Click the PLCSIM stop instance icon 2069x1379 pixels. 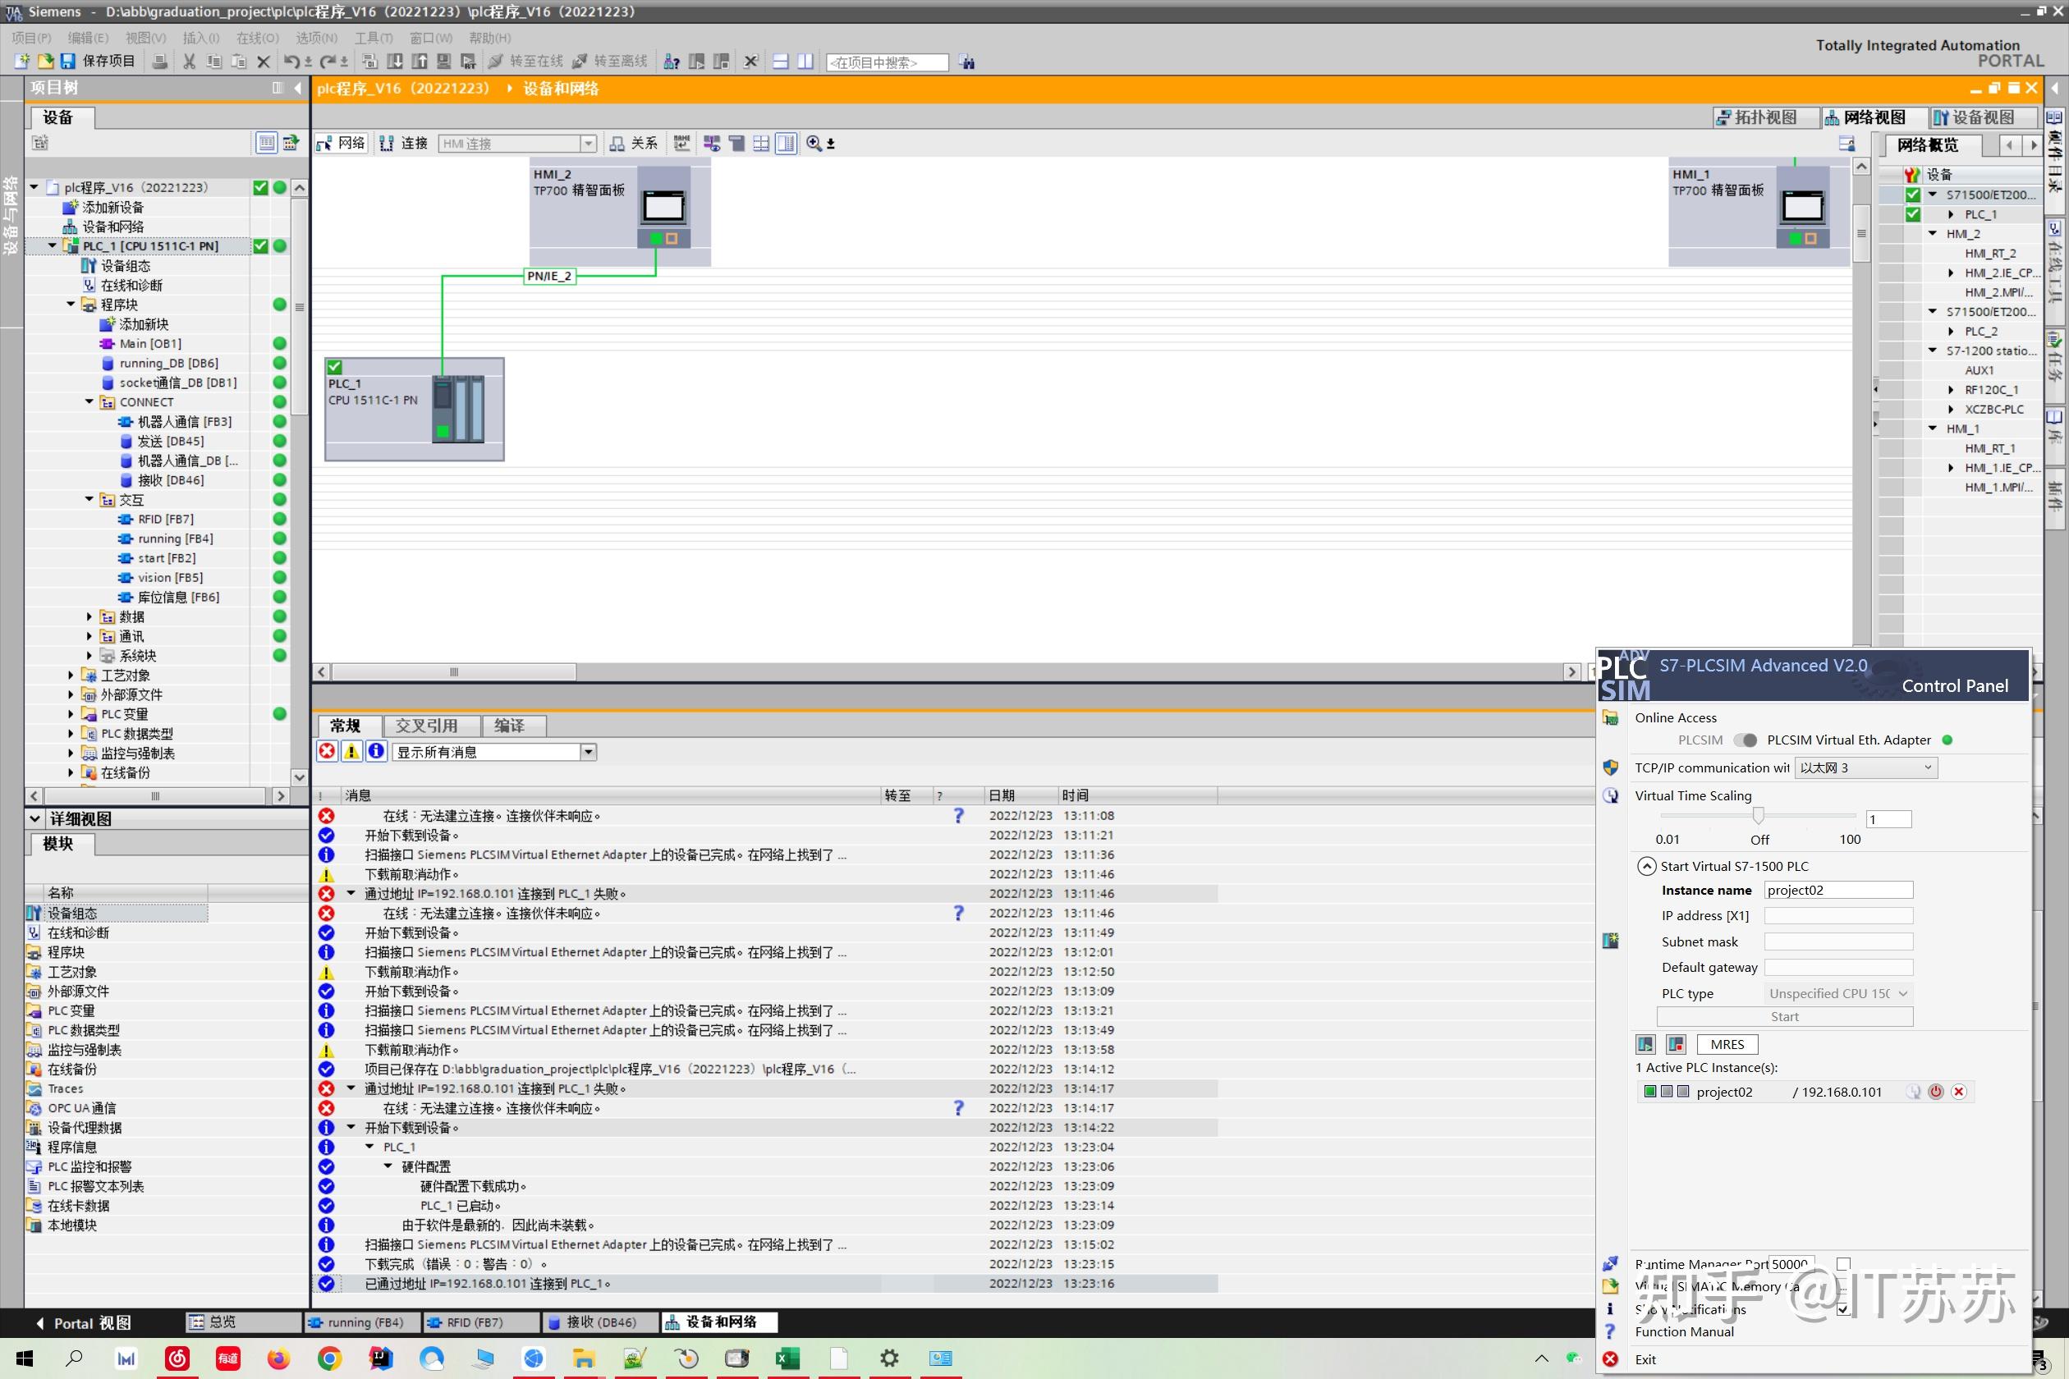1676,1044
